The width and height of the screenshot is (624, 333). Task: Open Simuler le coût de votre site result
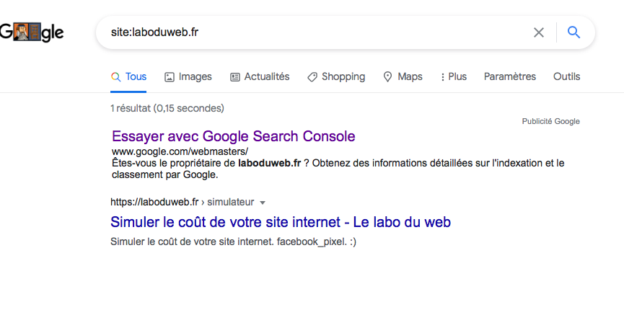(281, 222)
